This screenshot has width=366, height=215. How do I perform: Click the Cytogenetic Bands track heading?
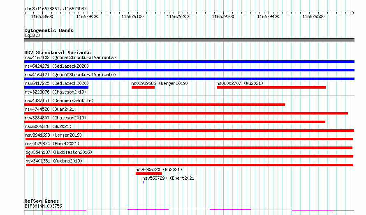(49, 30)
